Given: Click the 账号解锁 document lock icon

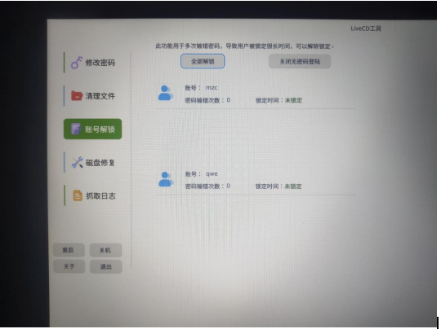Looking at the screenshot, I should tap(76, 129).
